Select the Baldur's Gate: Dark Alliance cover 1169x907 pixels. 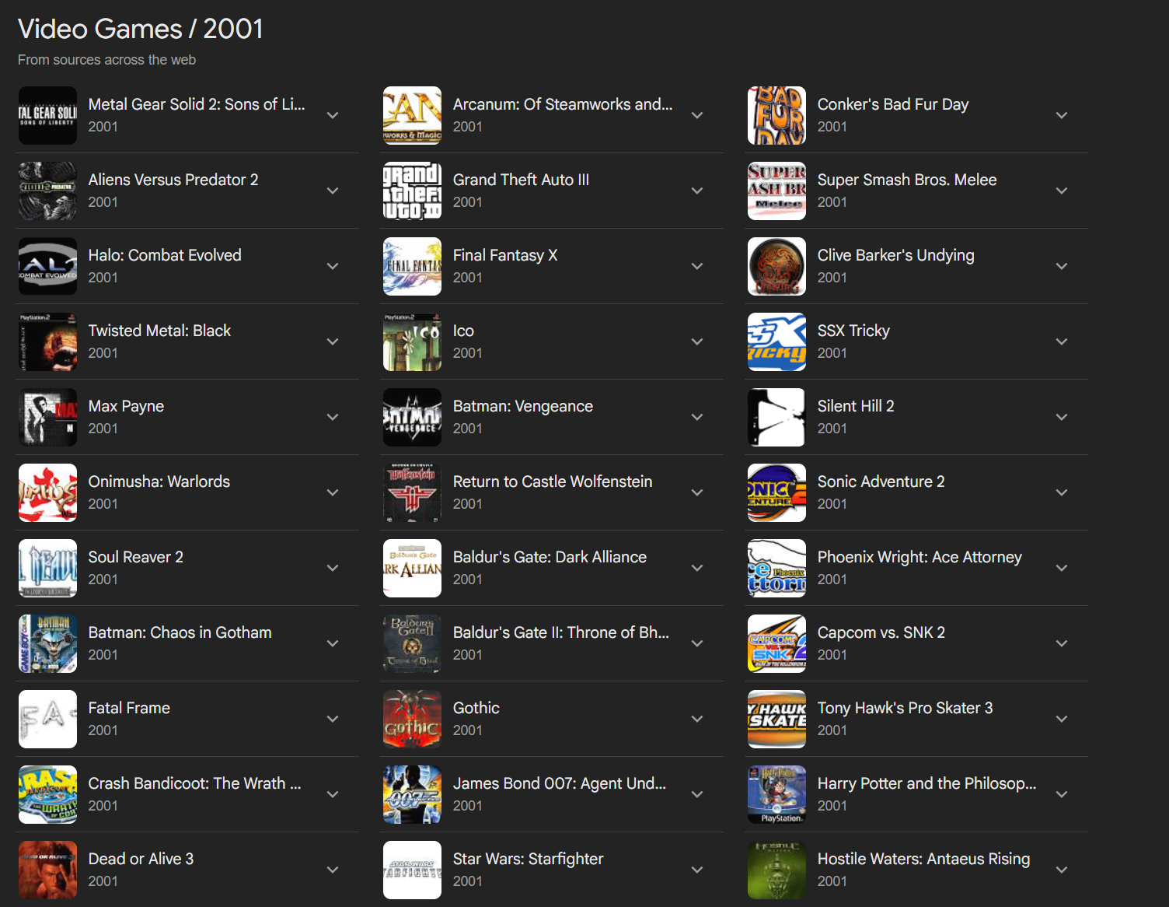[412, 568]
